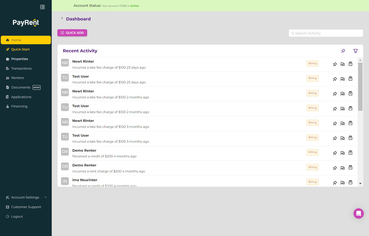
Task: Archive Newt Rinter's 23 days ago activity
Action: (x=350, y=64)
